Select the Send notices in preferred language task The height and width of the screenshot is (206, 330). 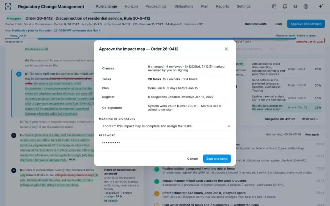pyautogui.click(x=286, y=85)
